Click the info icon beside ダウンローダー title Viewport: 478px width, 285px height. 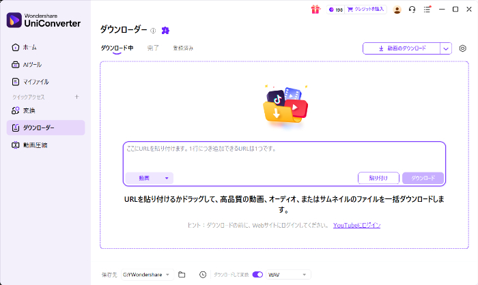coord(153,31)
